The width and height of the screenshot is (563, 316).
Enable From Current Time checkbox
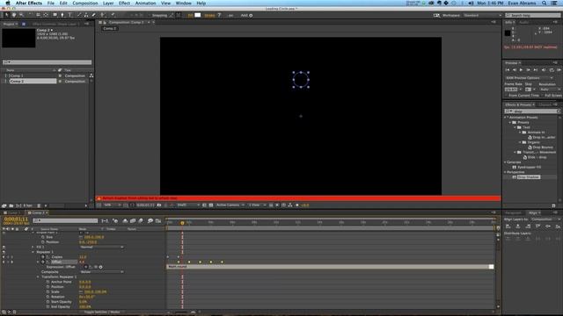pos(507,96)
